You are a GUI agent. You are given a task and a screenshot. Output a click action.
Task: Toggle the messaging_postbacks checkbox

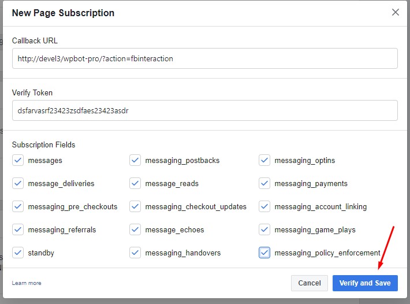click(135, 160)
